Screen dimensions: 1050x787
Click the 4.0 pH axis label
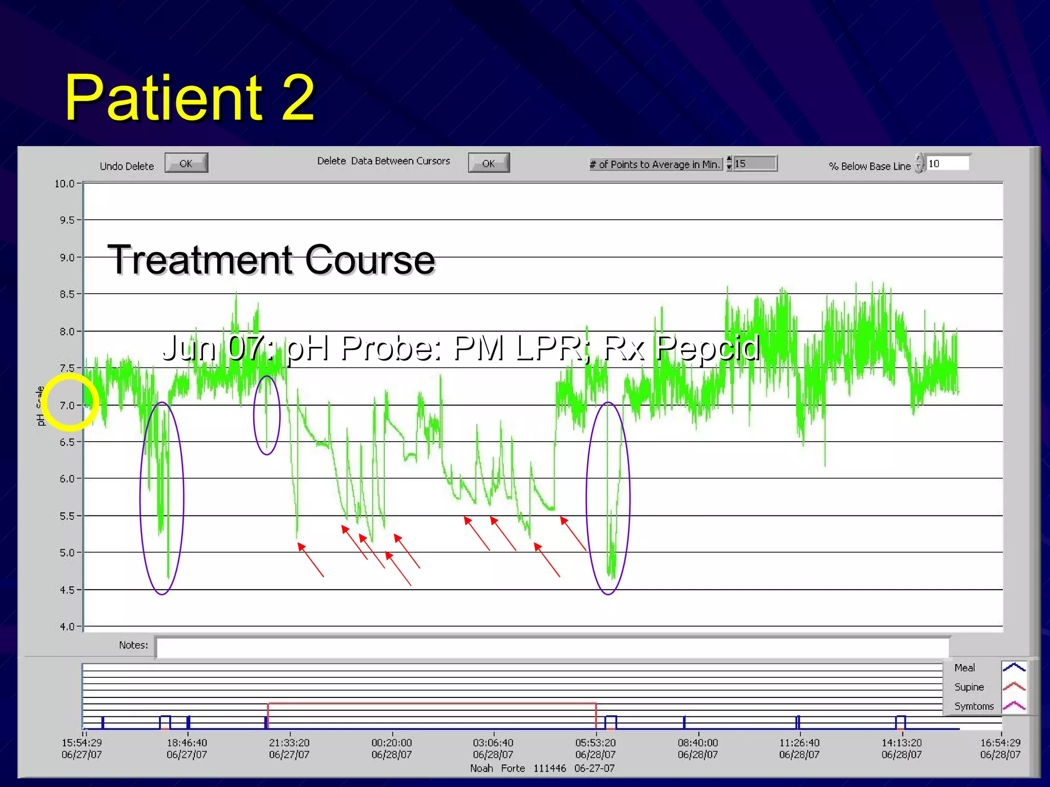pyautogui.click(x=67, y=627)
